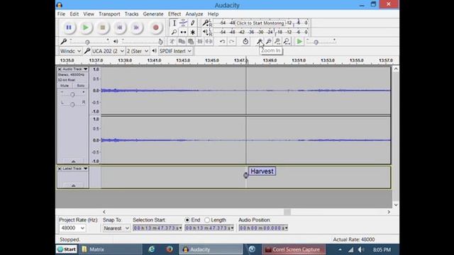The width and height of the screenshot is (454, 255).
Task: Select the magnifier Zoom tool
Action: 174,32
